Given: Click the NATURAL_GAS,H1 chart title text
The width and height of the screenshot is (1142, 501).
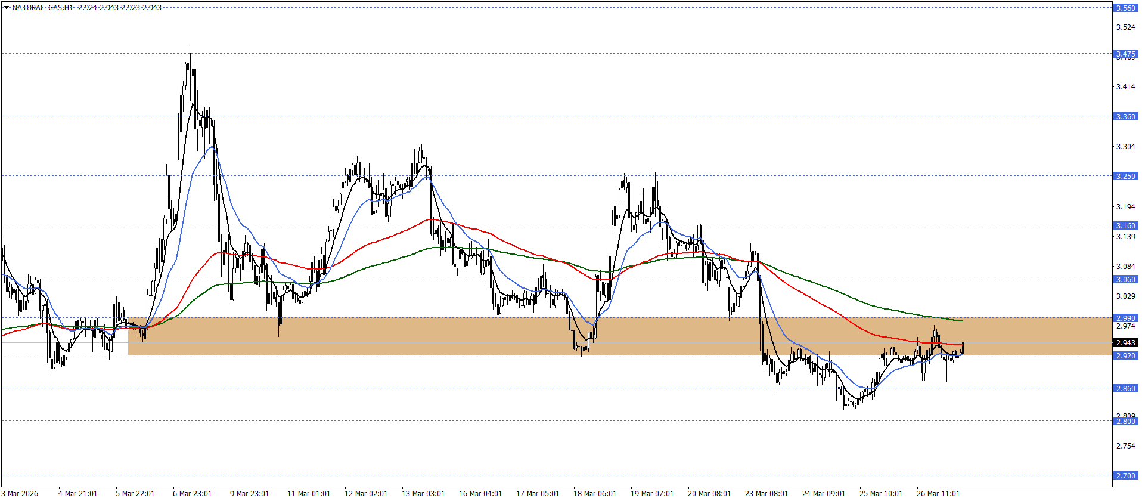Looking at the screenshot, I should click(x=42, y=8).
